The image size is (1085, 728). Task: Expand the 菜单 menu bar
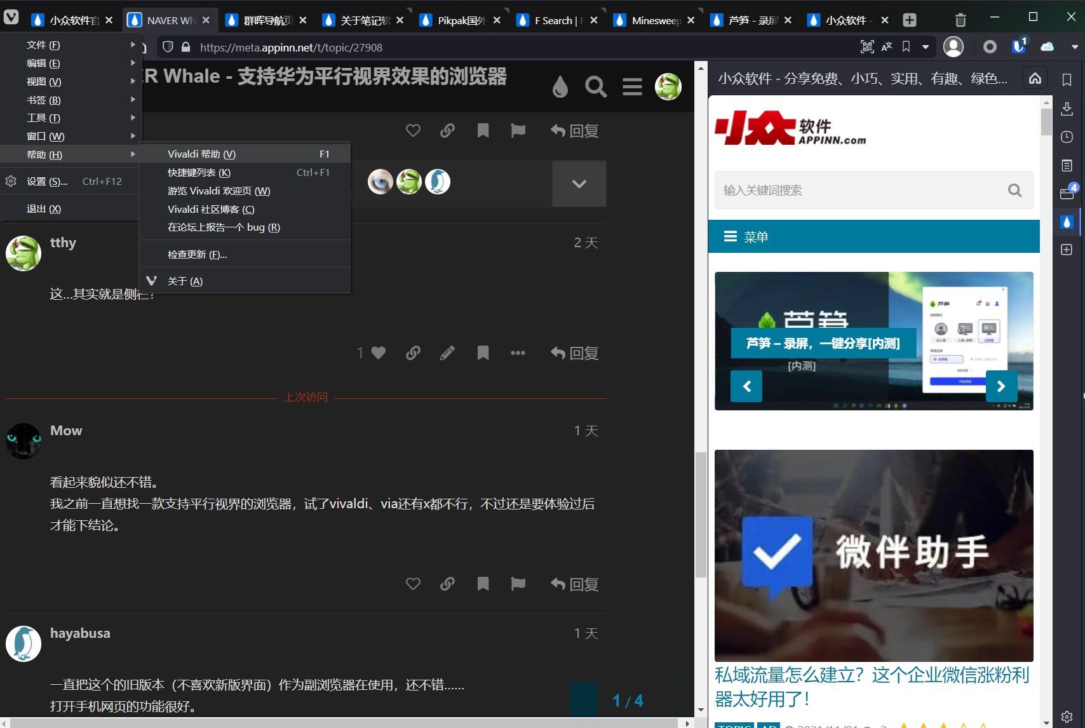click(873, 237)
